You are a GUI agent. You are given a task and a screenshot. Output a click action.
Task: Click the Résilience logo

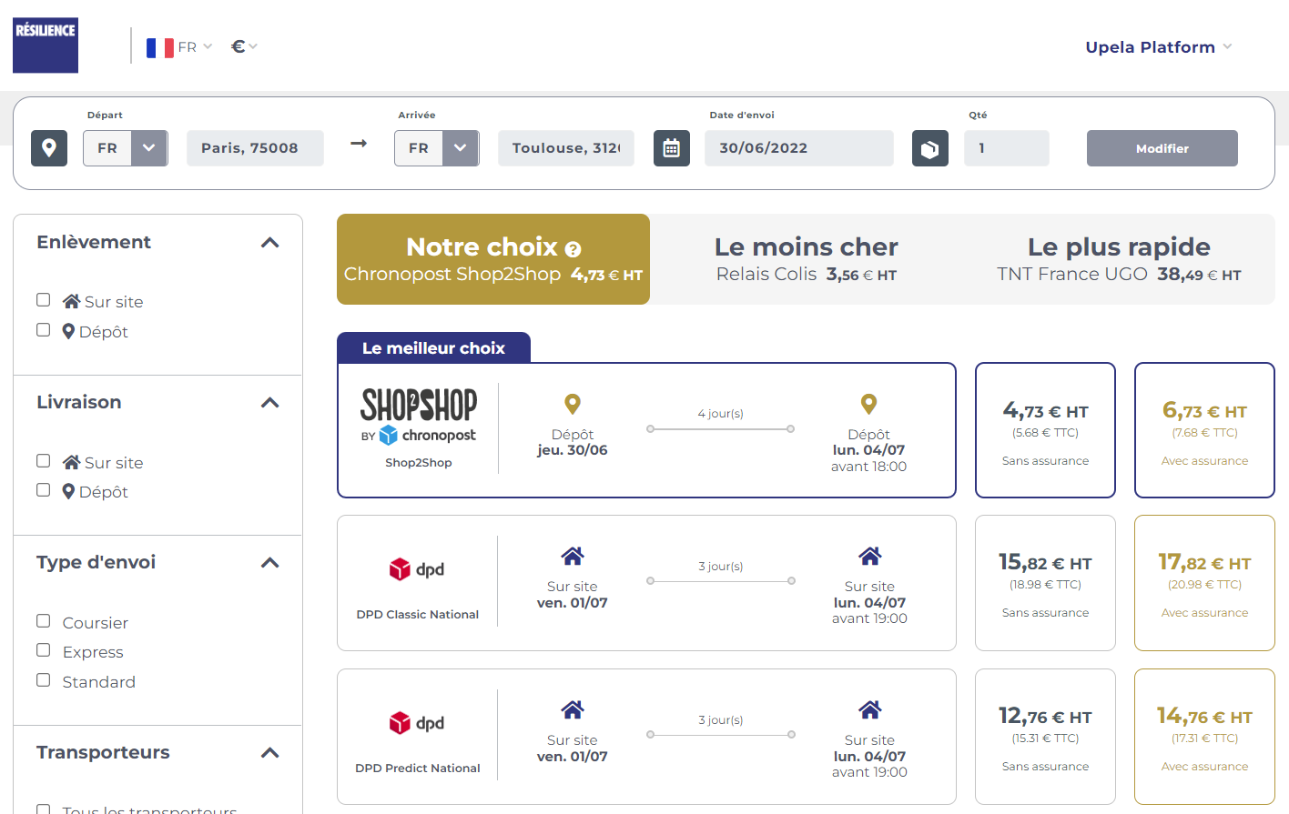[46, 45]
